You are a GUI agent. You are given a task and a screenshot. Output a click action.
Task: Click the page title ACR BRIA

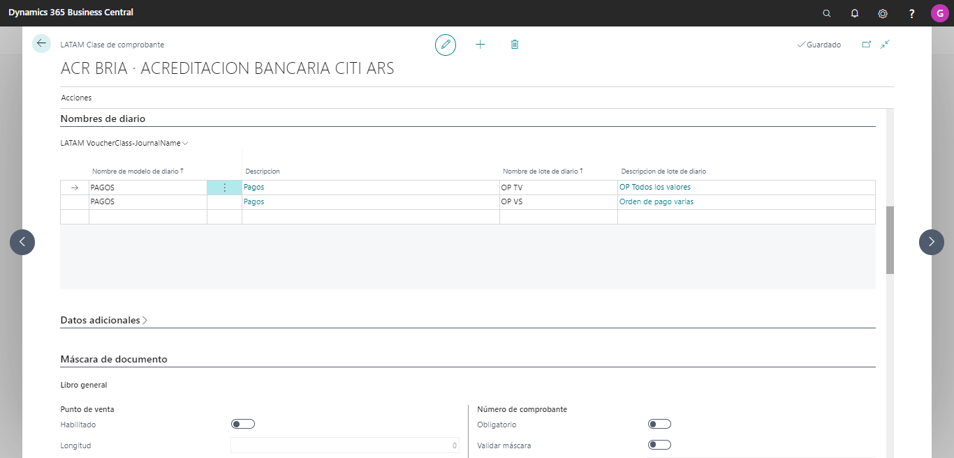(228, 68)
